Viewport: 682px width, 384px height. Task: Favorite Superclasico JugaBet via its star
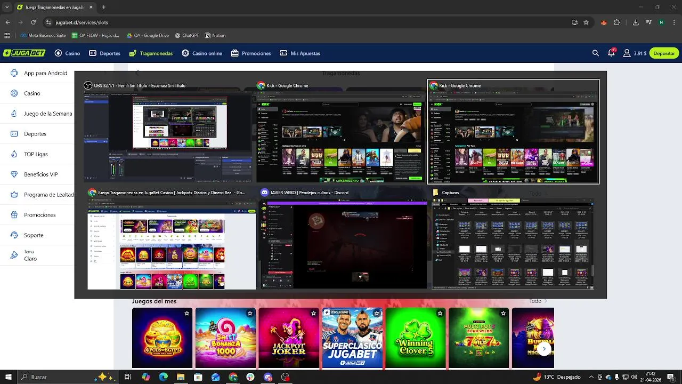click(377, 314)
